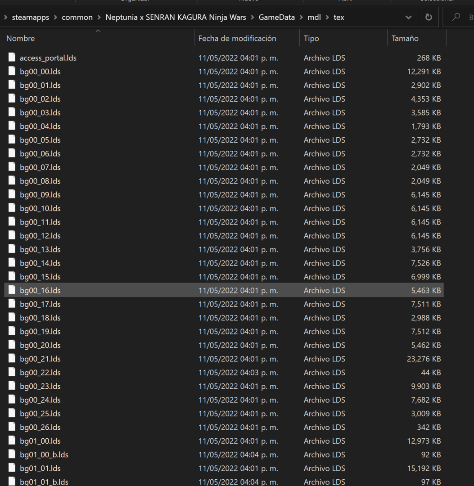The image size is (474, 486).
Task: Sort files by the Tamaño column
Action: coord(405,38)
